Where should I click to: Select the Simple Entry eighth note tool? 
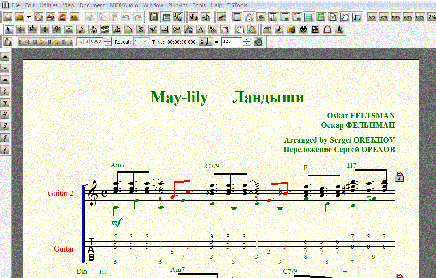pos(81,29)
